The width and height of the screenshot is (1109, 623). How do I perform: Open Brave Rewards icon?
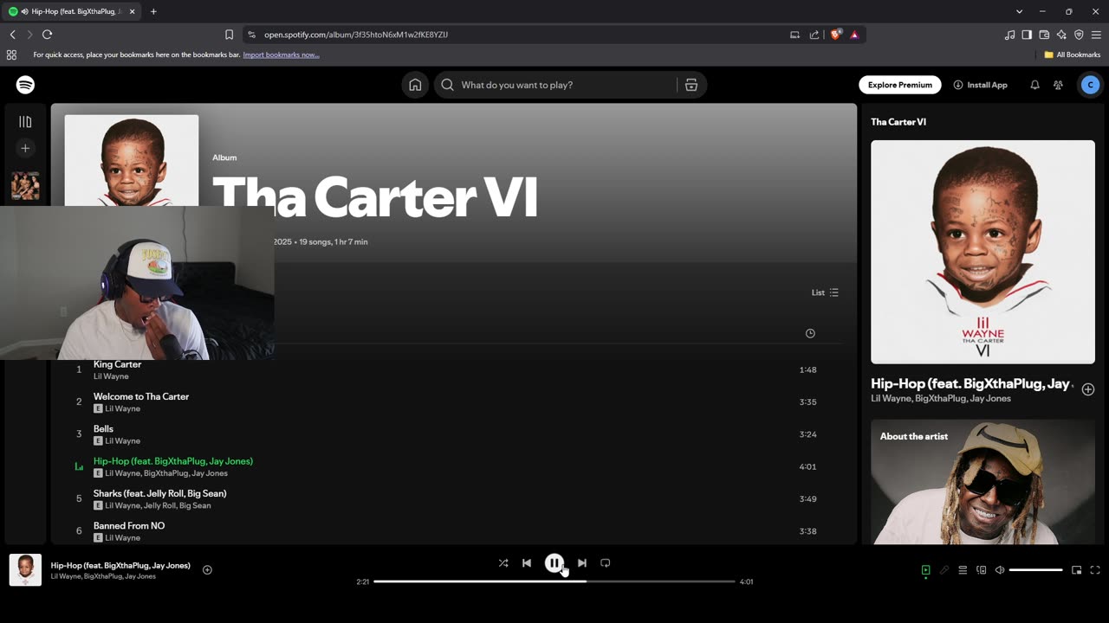(x=854, y=35)
